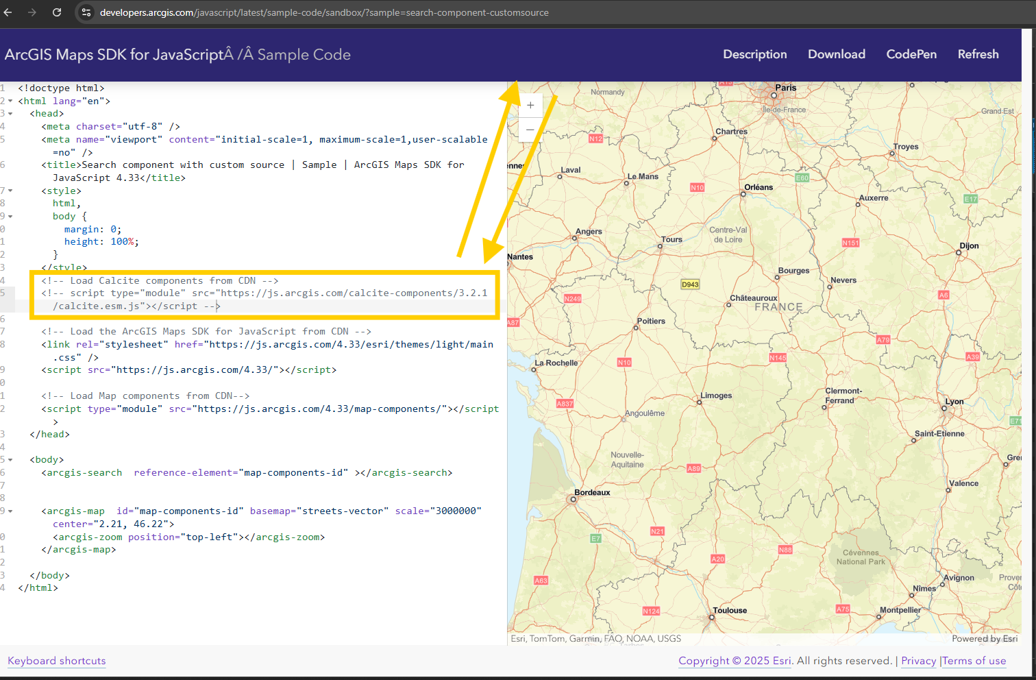This screenshot has height=680, width=1036.
Task: Collapse the <body> code section
Action: pyautogui.click(x=10, y=460)
